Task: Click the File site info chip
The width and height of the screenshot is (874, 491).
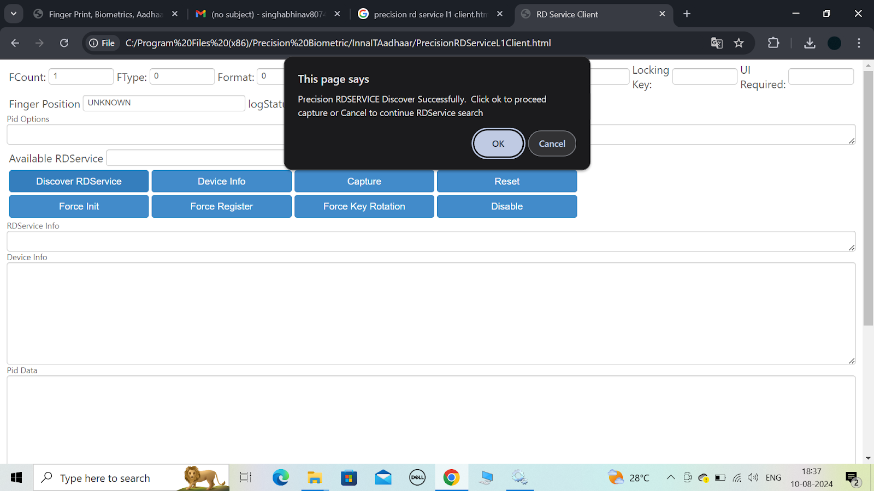Action: pyautogui.click(x=102, y=43)
